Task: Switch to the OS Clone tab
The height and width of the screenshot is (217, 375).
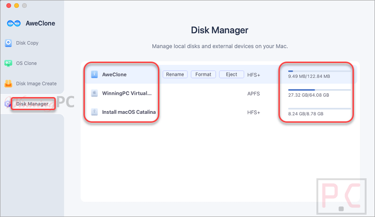Action: (26, 63)
